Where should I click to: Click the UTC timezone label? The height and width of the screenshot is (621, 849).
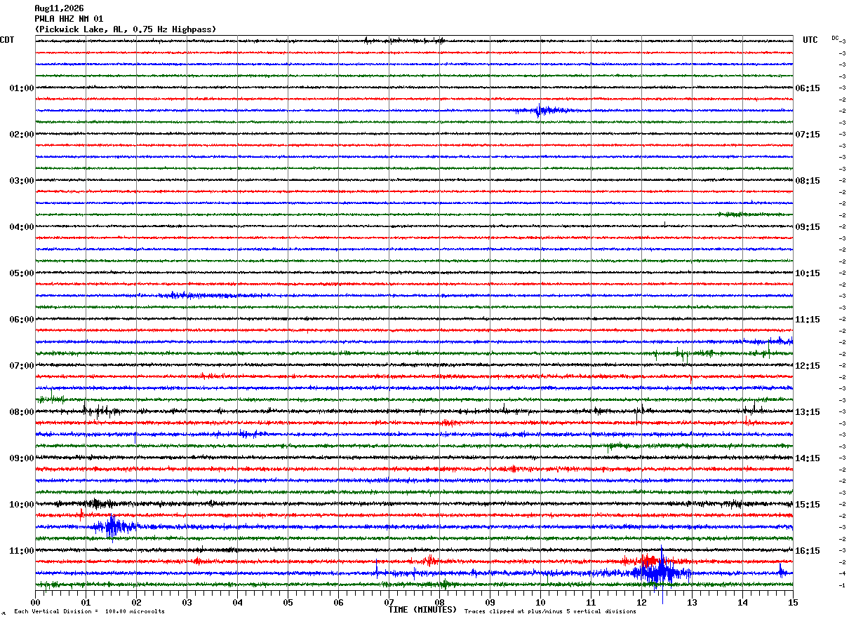(810, 40)
